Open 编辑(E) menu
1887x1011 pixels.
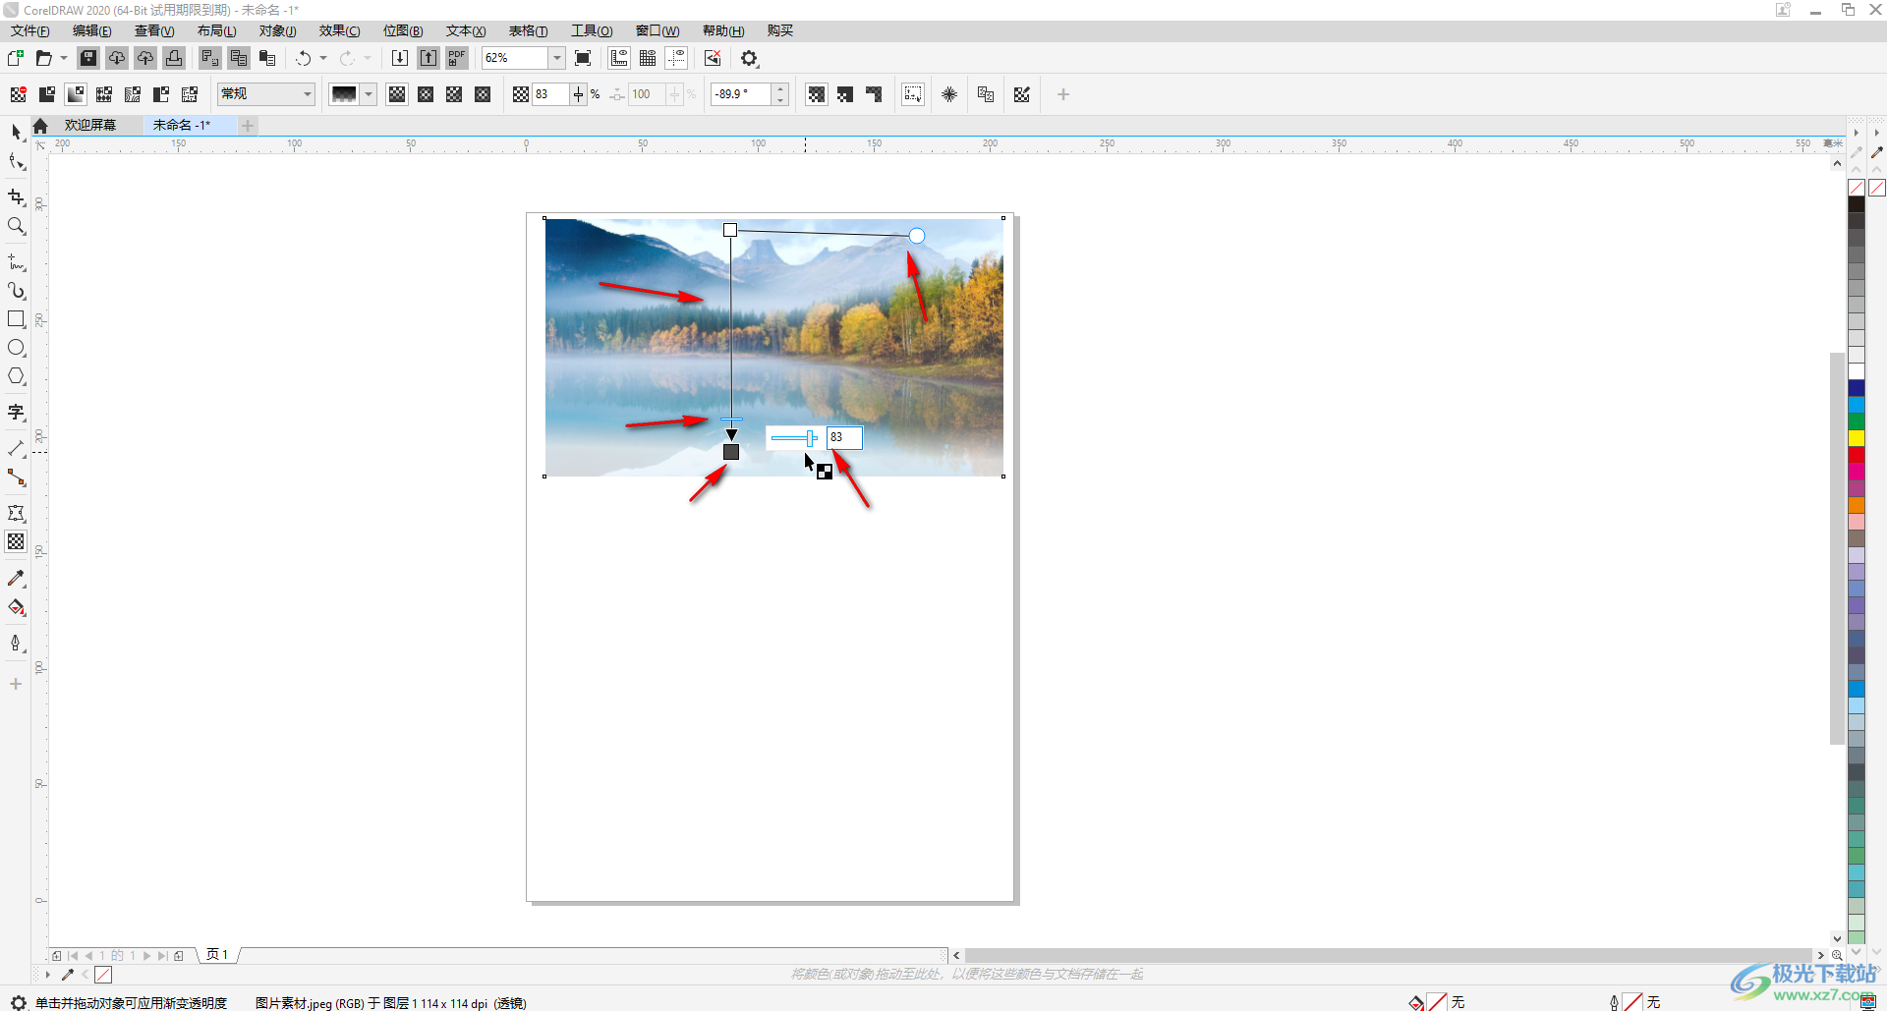point(92,30)
